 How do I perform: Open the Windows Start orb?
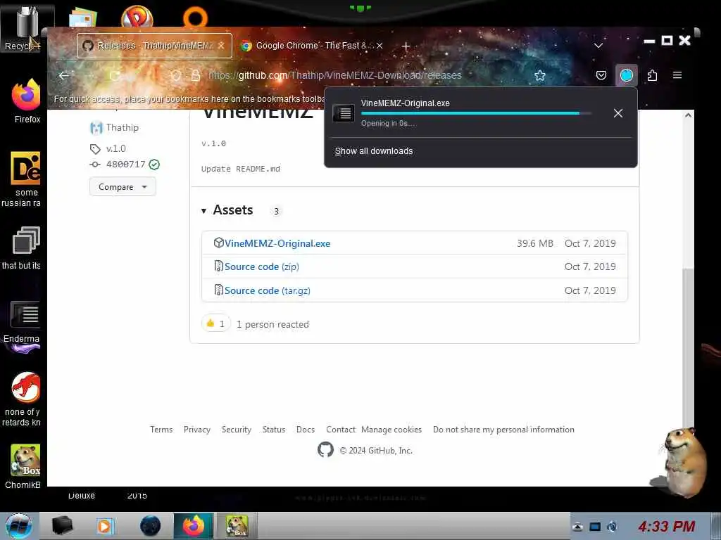(19, 526)
